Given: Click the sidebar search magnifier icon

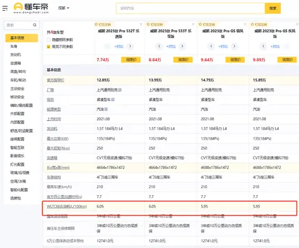Looking at the screenshot, I should tap(35, 25).
